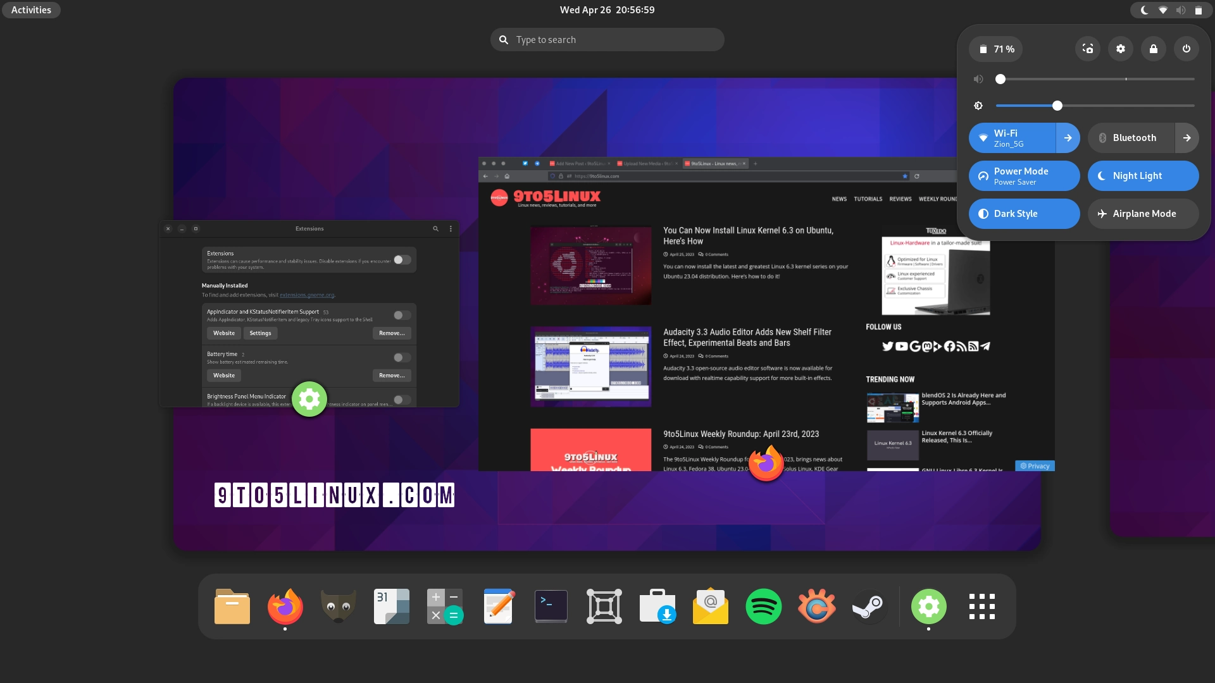Expand the Wi-Fi networks arrow
Viewport: 1215px width, 683px height.
click(1068, 138)
